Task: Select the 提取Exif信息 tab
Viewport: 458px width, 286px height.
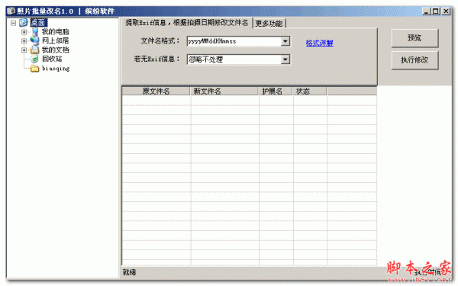Action: 187,22
